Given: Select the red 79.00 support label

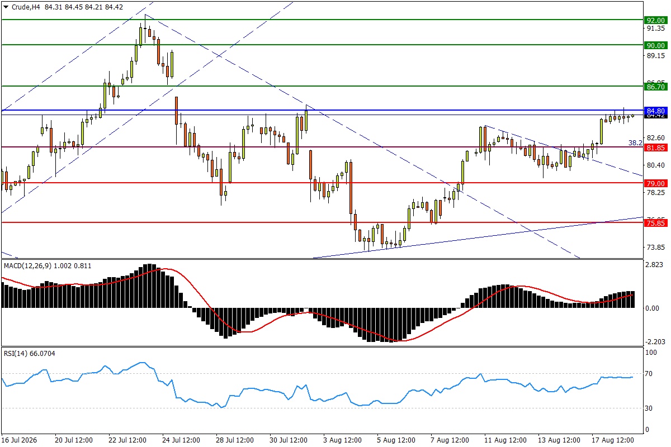Looking at the screenshot, I should coord(655,183).
